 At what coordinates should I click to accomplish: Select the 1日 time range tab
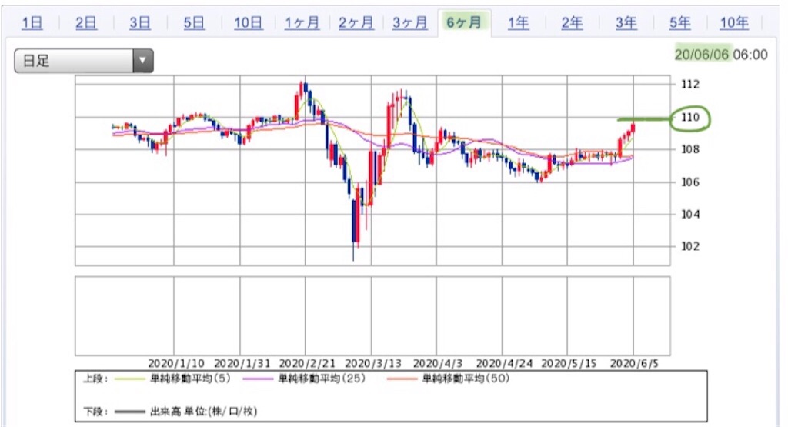pyautogui.click(x=32, y=22)
